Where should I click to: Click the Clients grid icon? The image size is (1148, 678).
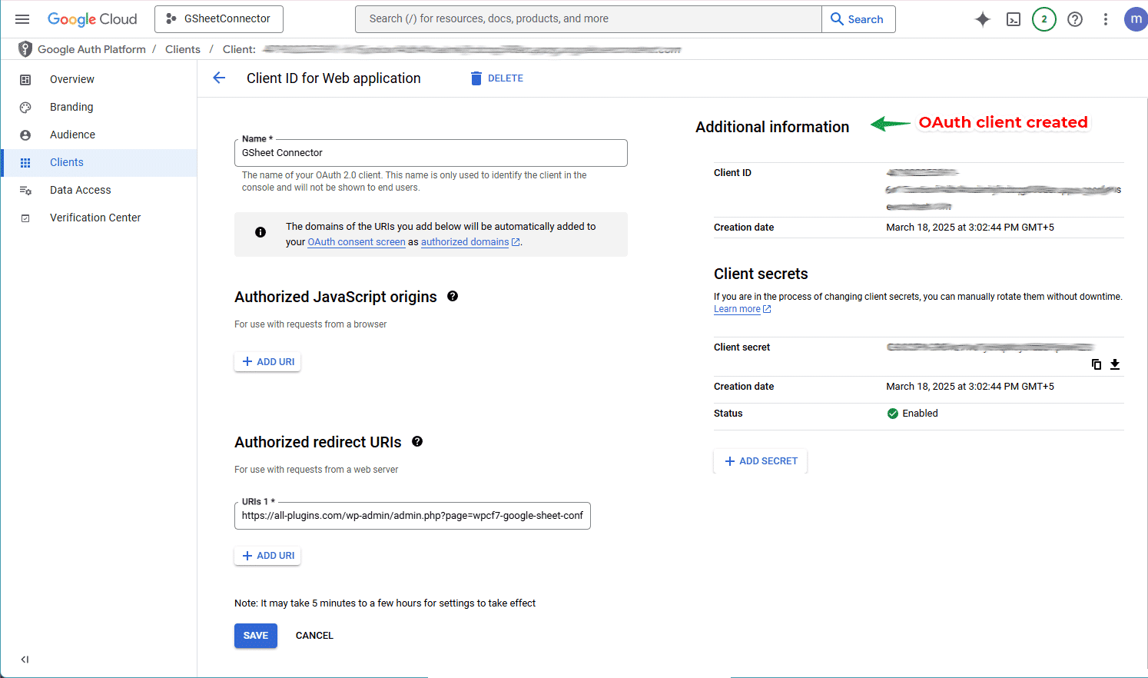[x=25, y=163]
